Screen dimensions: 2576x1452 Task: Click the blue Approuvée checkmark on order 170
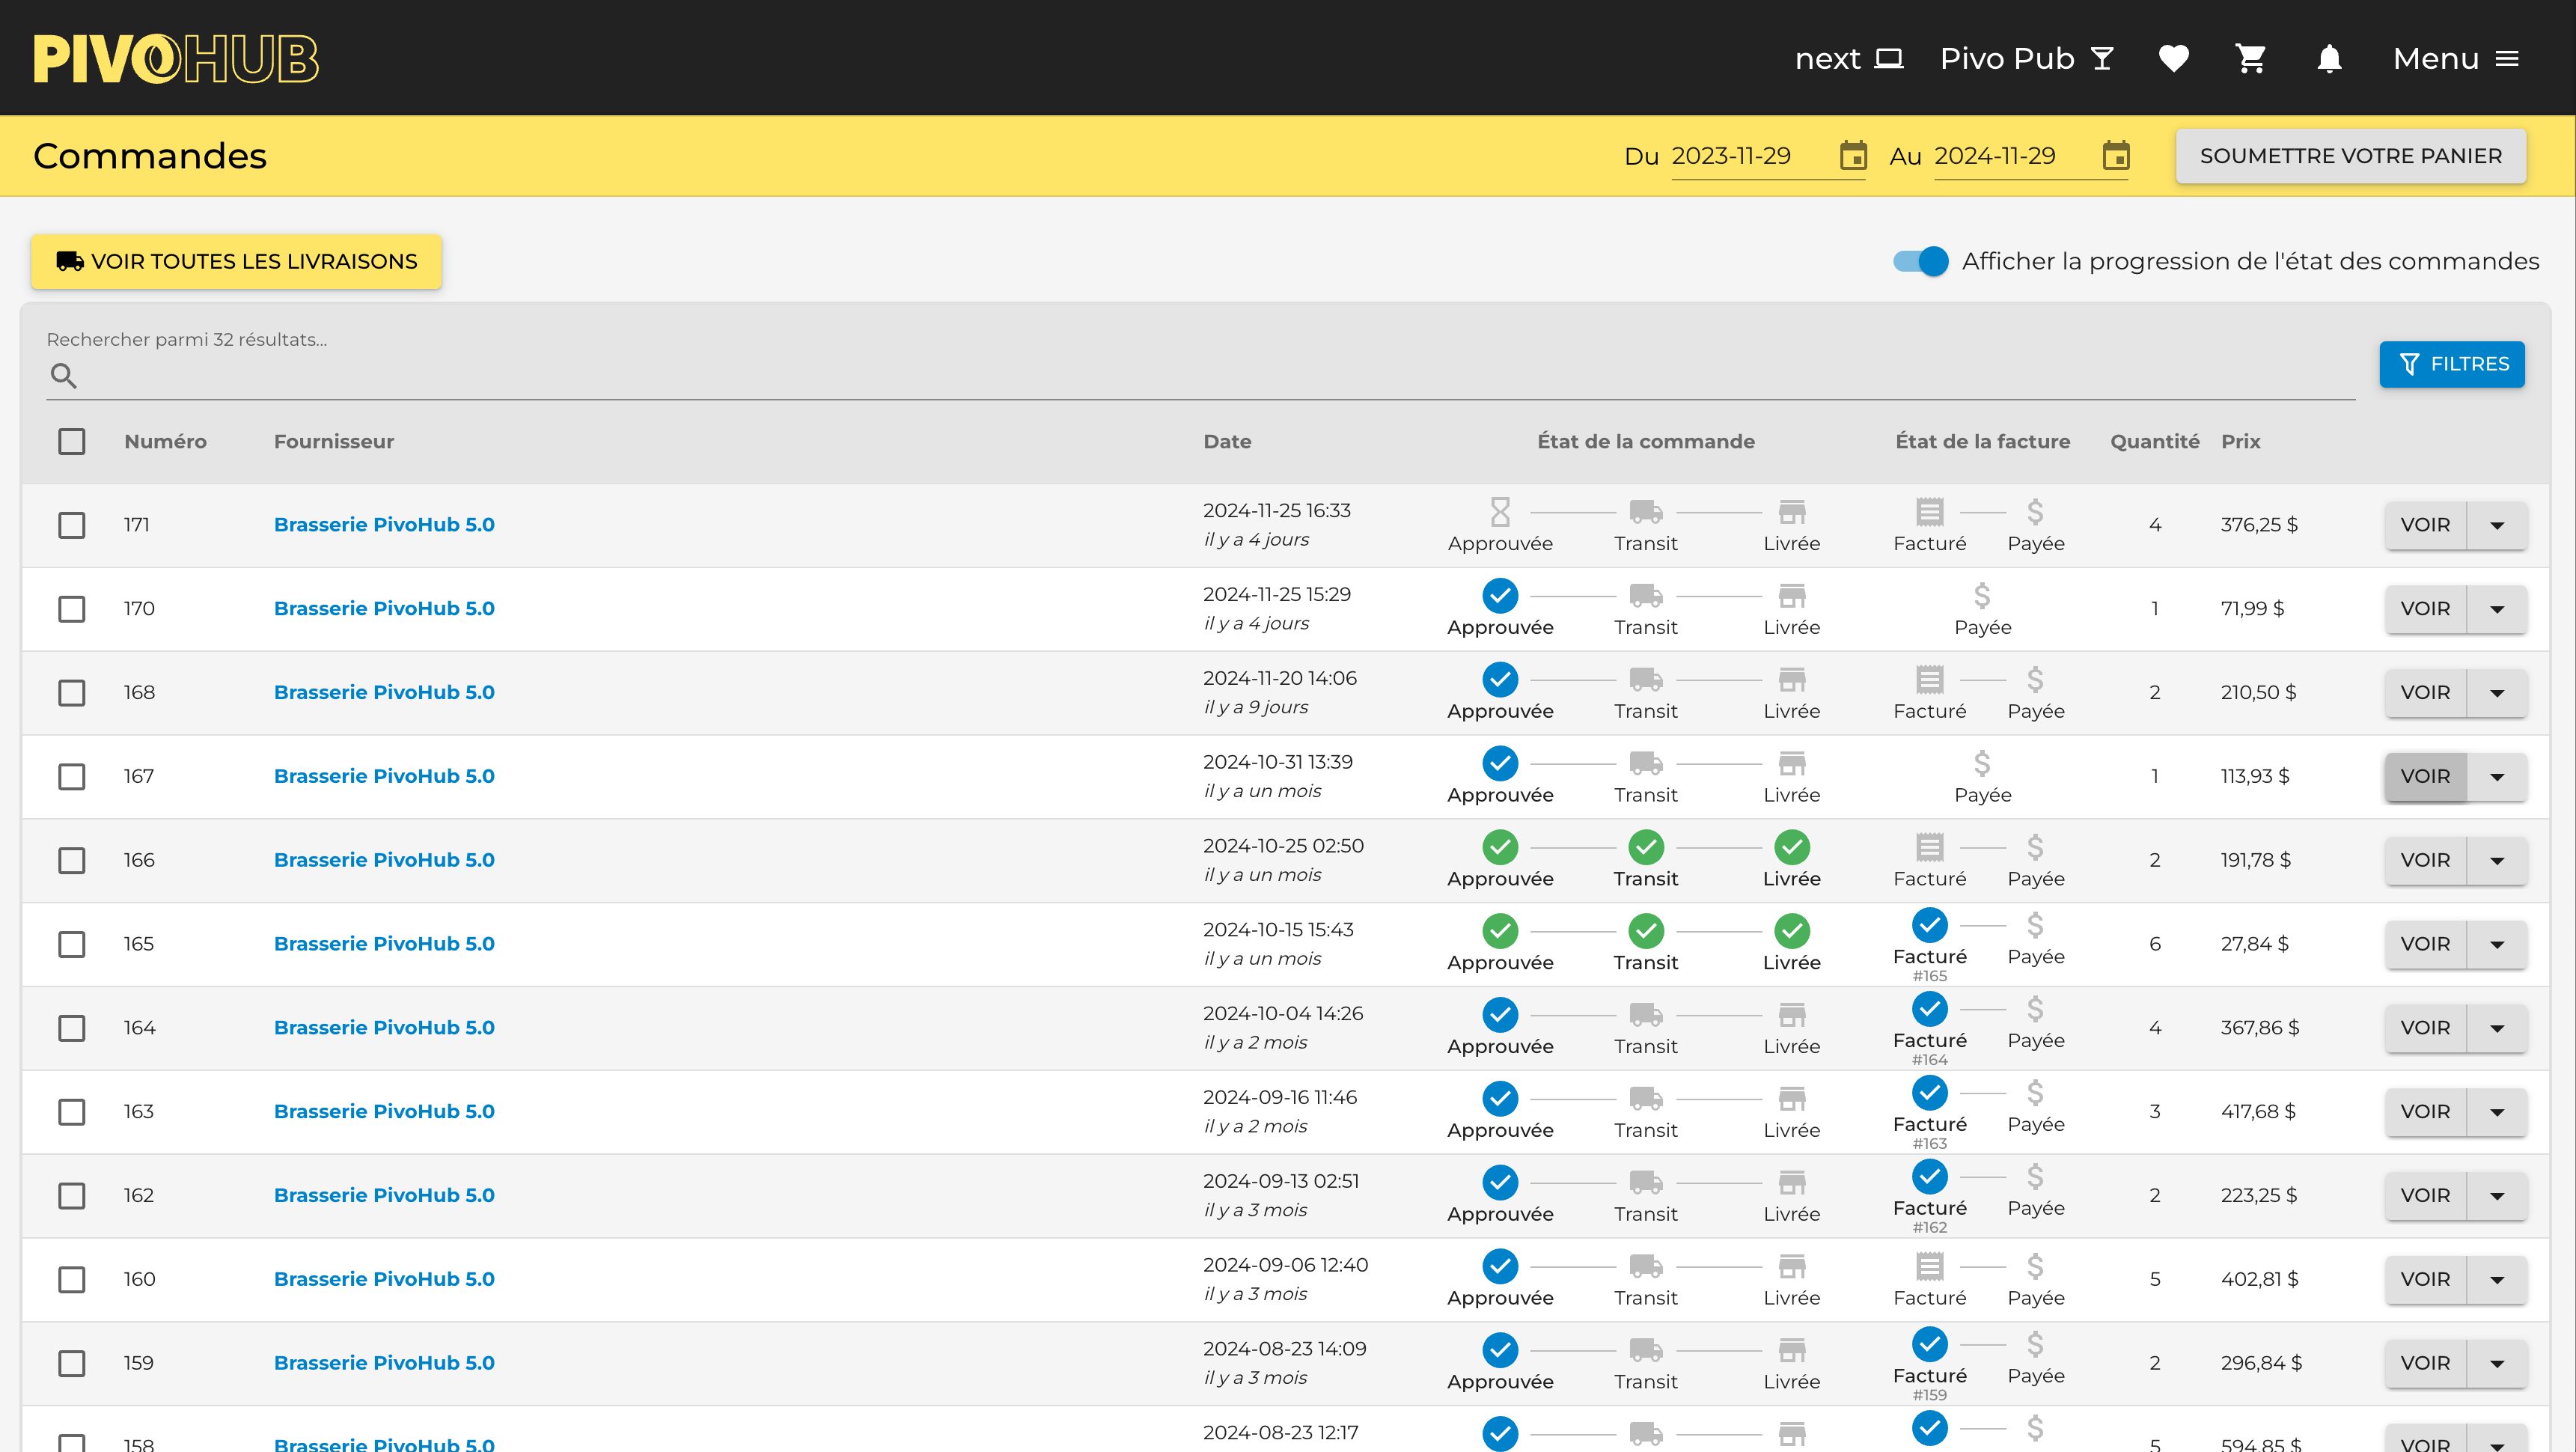click(1500, 596)
